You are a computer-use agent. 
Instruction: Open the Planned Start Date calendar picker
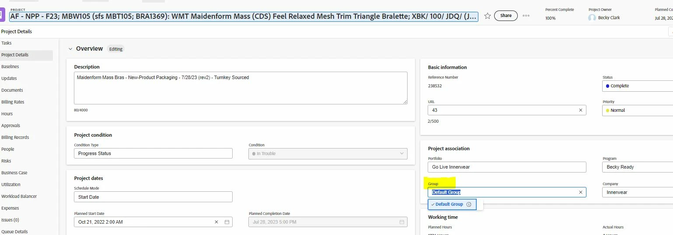point(227,222)
